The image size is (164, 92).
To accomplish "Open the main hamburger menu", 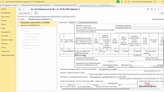I will (x=3, y=2).
